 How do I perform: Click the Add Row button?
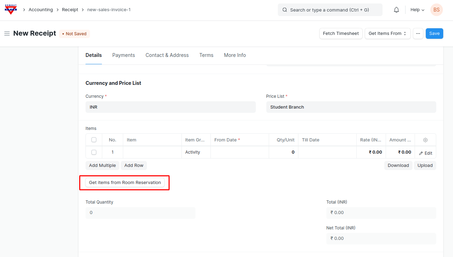tap(134, 166)
